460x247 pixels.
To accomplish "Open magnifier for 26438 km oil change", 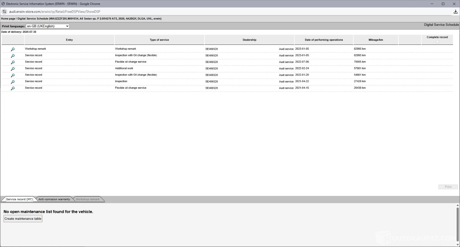I will 13,88.
